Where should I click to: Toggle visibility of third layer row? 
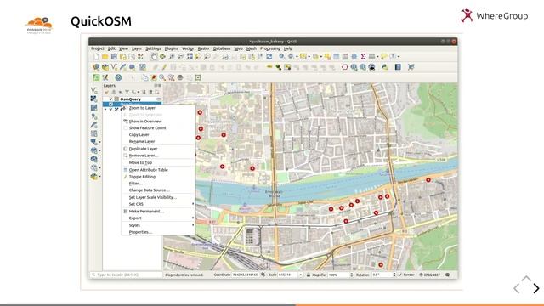111,110
